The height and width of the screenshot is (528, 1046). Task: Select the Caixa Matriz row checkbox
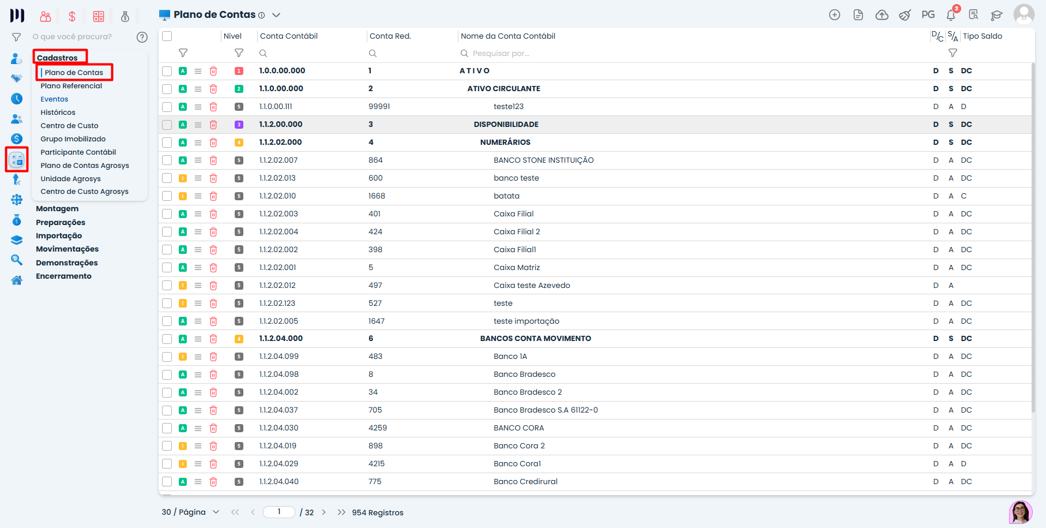pyautogui.click(x=167, y=268)
